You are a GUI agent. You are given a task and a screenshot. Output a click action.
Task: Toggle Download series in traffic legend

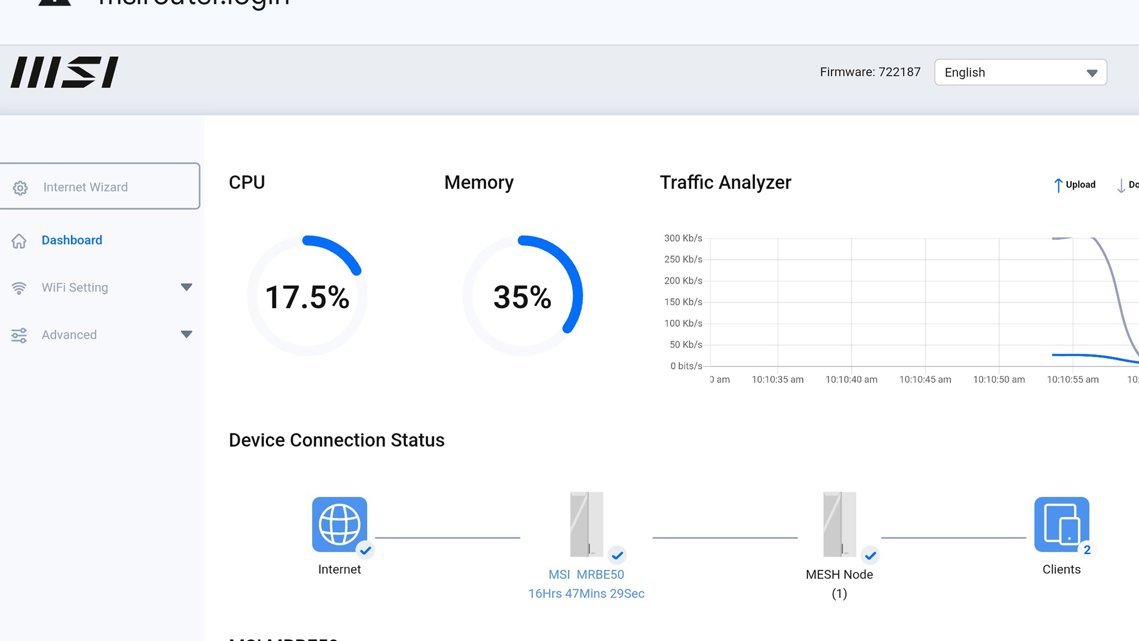coord(1128,185)
